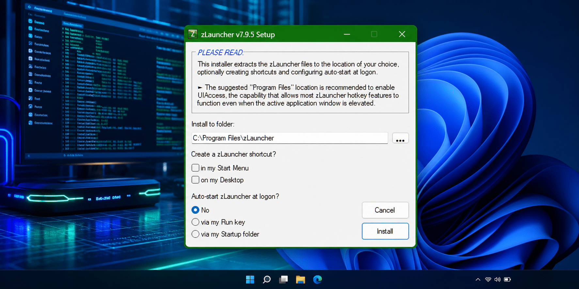The height and width of the screenshot is (289, 579).
Task: Click the 'zLauncher v7.9.5 Setup' title
Action: tap(238, 35)
